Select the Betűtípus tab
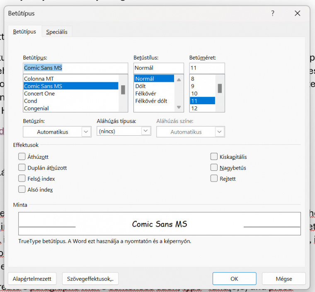 pyautogui.click(x=24, y=32)
